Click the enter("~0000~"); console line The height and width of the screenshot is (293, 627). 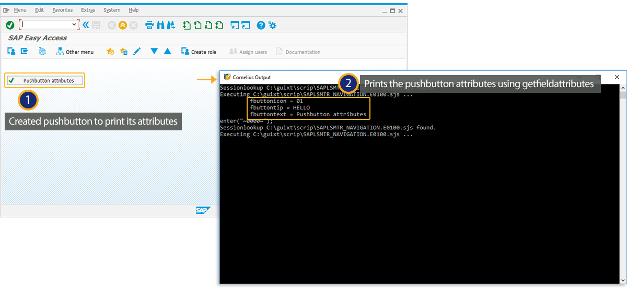(x=247, y=121)
